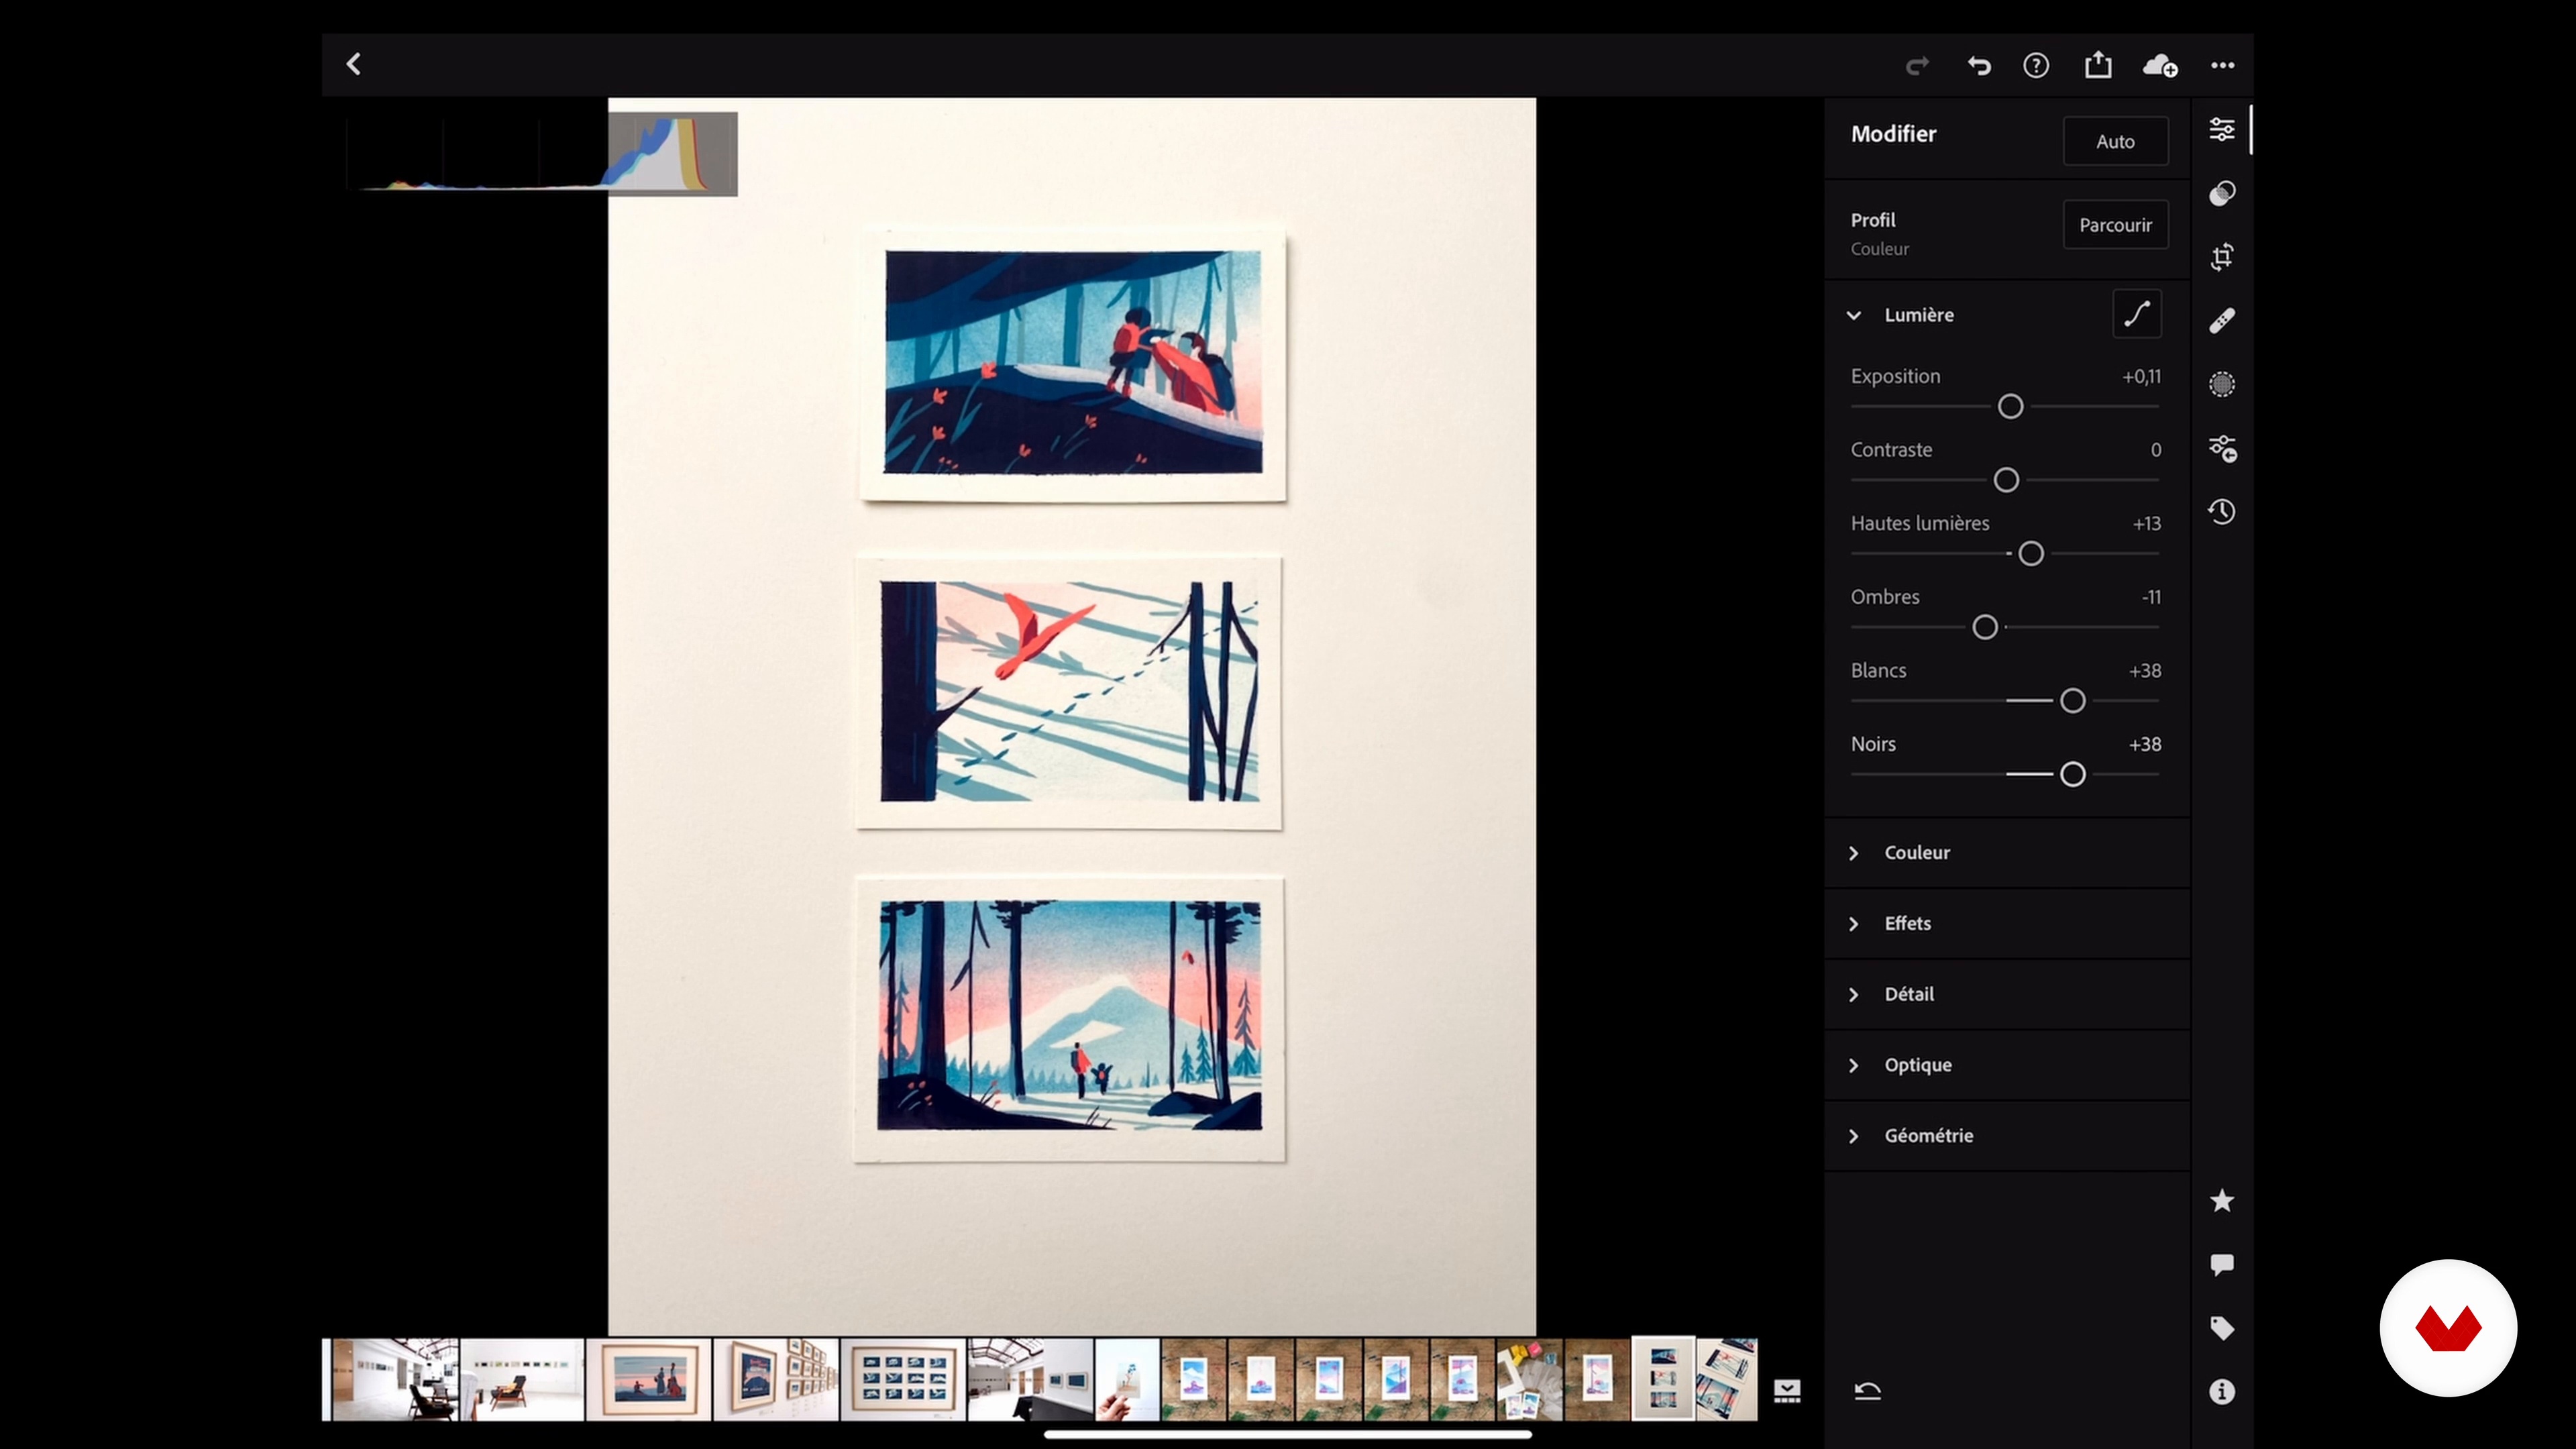This screenshot has width=2576, height=1449.
Task: Click the Blancs value +38
Action: [2145, 671]
